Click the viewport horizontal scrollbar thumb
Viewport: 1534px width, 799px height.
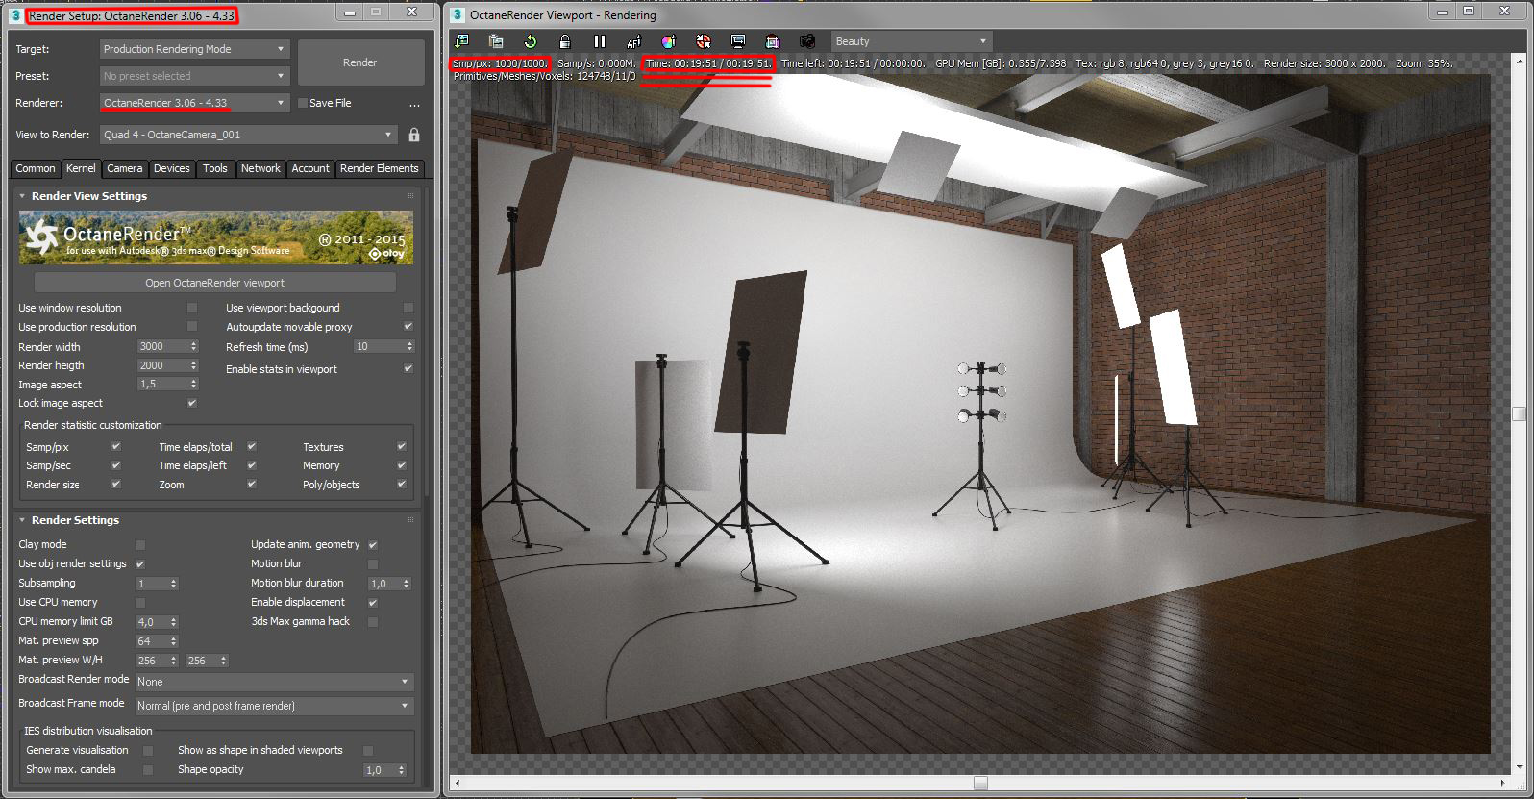pyautogui.click(x=980, y=782)
